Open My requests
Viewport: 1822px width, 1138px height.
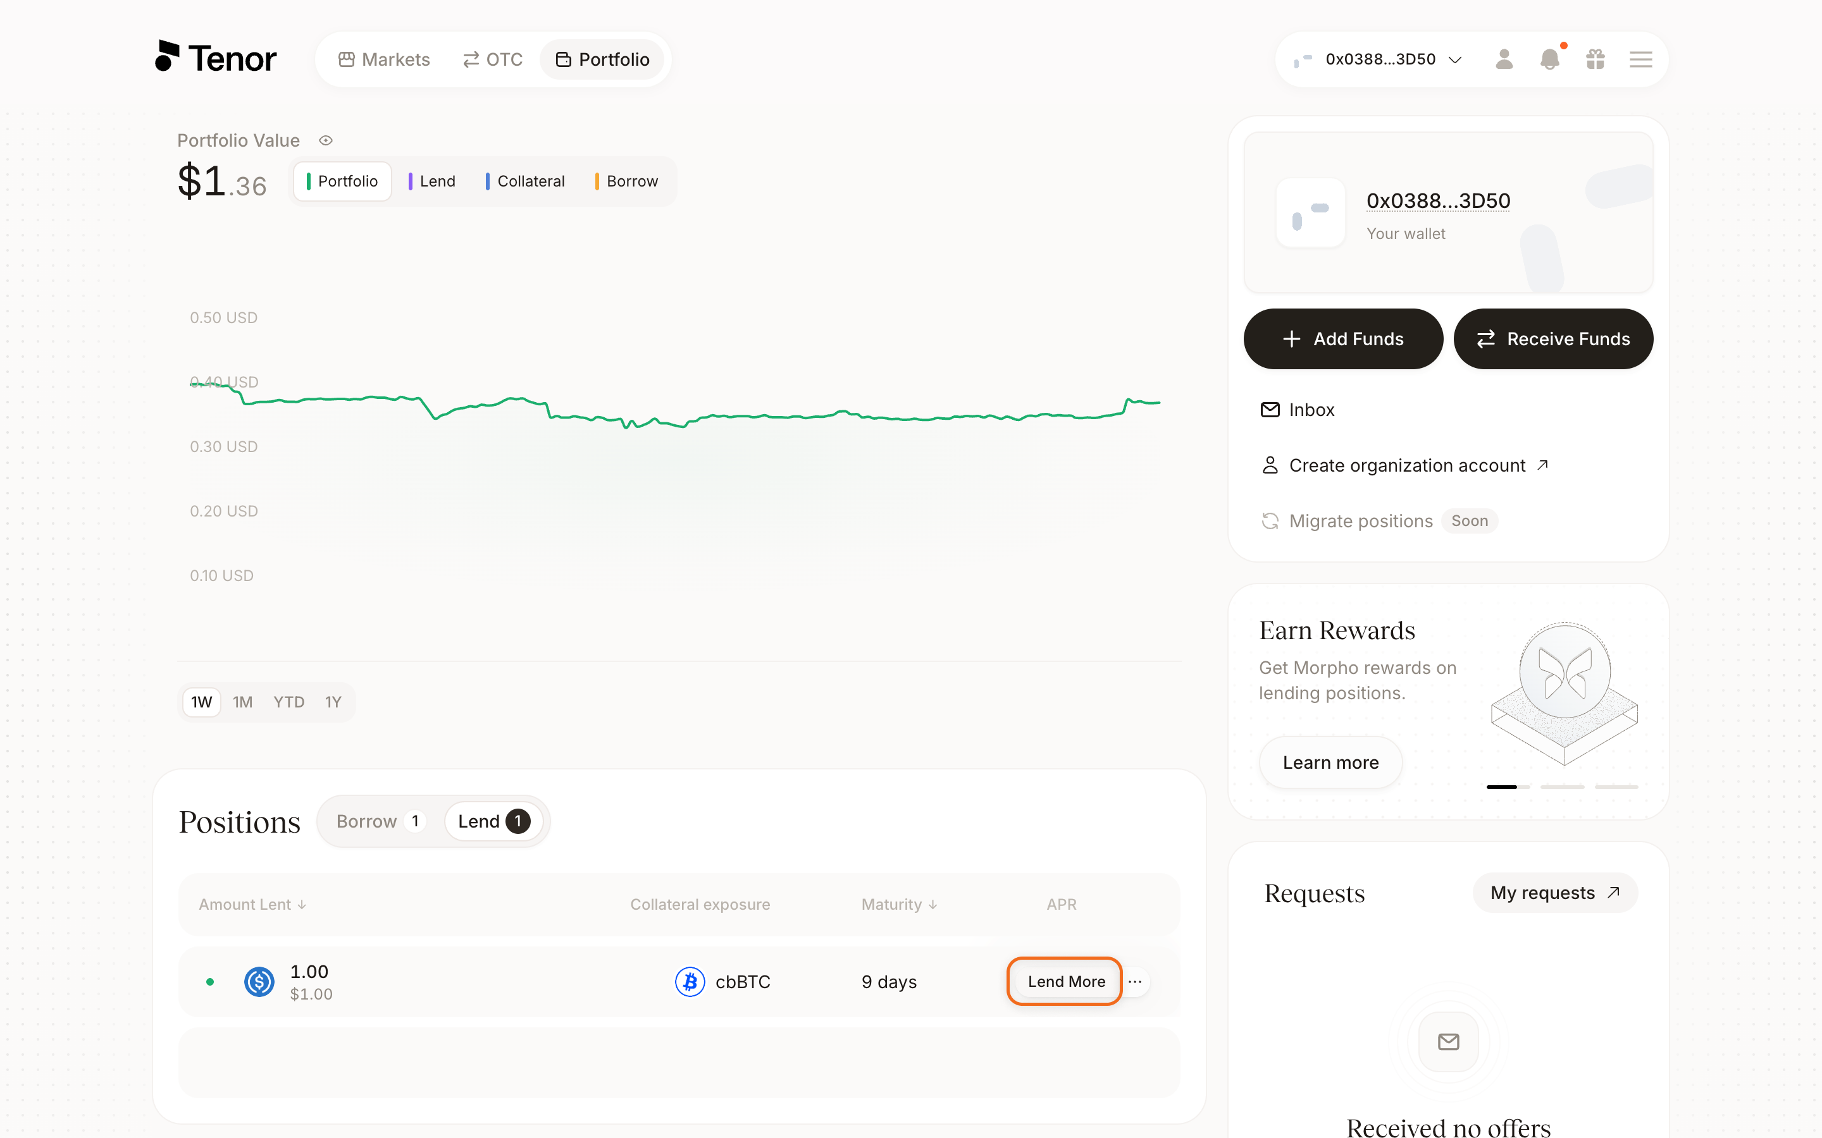(x=1555, y=893)
